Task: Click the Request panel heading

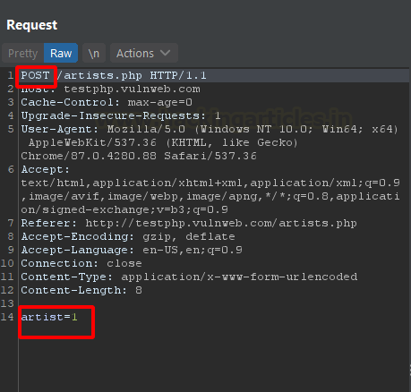Action: 32,25
